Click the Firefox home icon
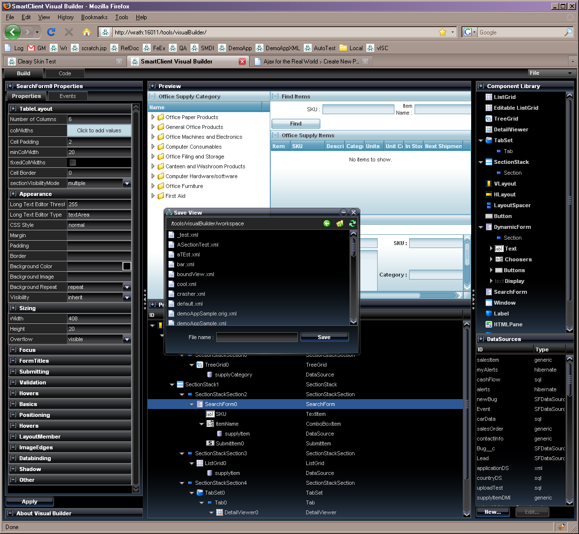This screenshot has width=579, height=534. point(87,32)
